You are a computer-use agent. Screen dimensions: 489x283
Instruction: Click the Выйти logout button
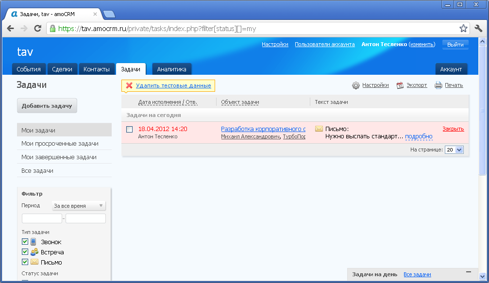pos(455,45)
